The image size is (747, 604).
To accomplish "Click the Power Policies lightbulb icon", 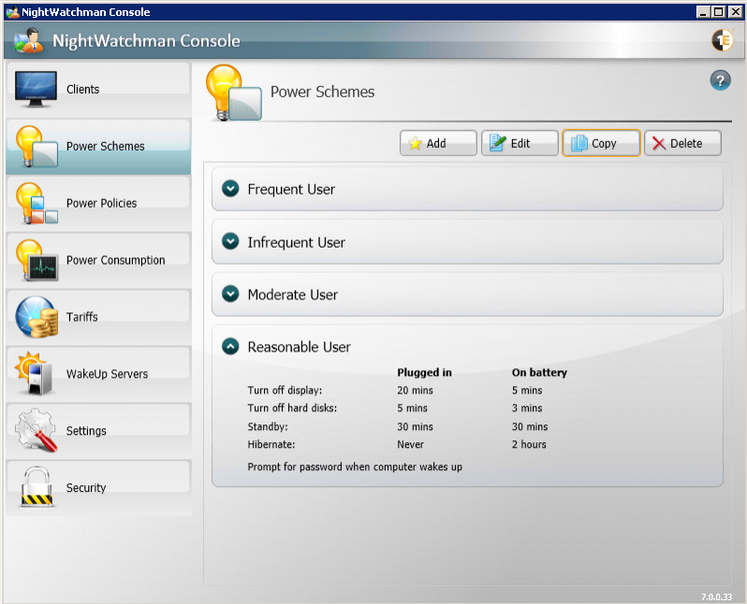I will [x=37, y=203].
